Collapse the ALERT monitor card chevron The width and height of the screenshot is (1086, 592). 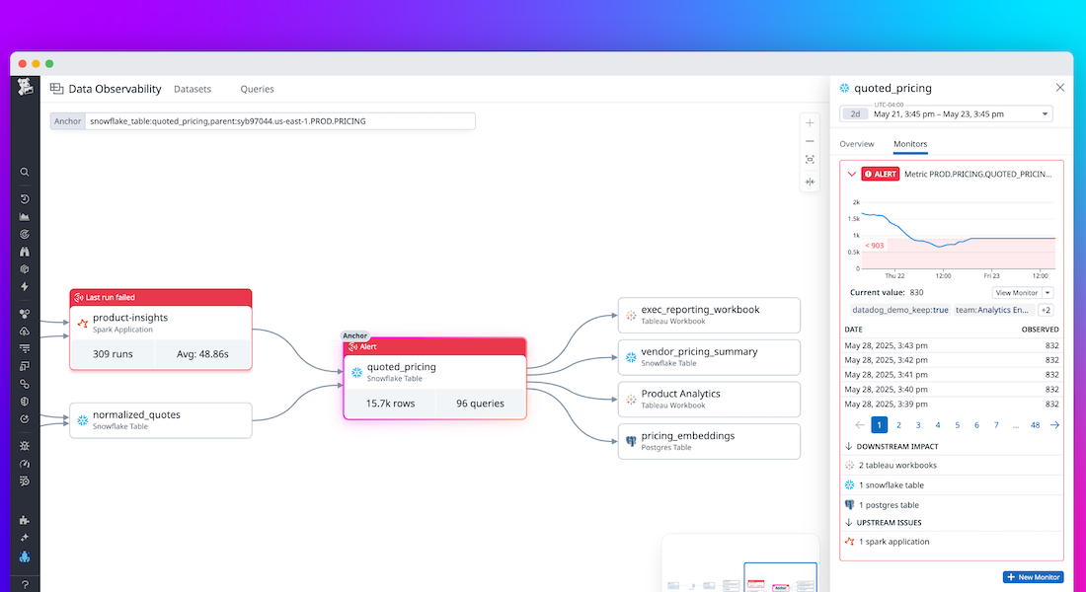pos(852,174)
